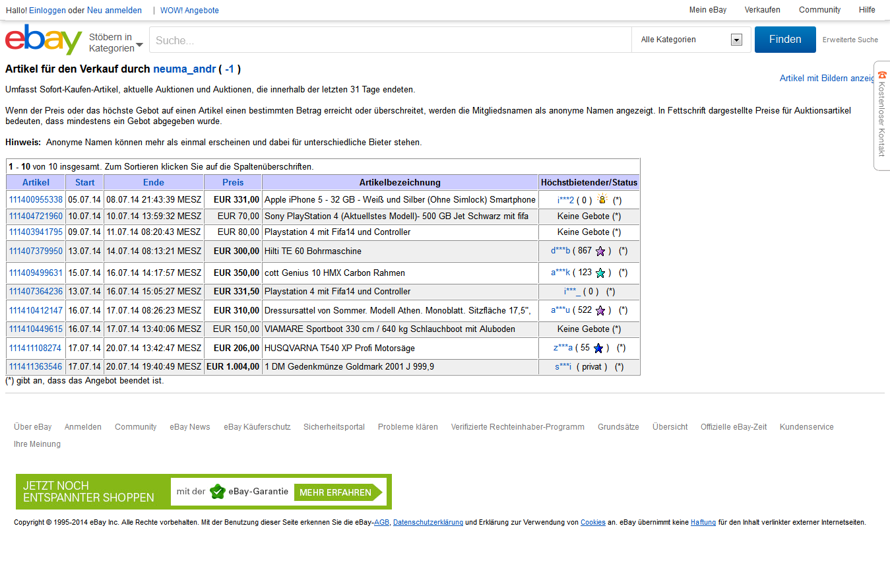Click bidder z***a
890x561 pixels.
pyautogui.click(x=563, y=348)
